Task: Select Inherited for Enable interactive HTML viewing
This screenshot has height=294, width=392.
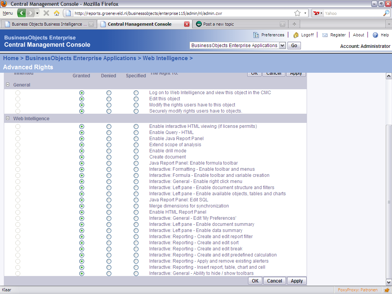Action: 18,126
